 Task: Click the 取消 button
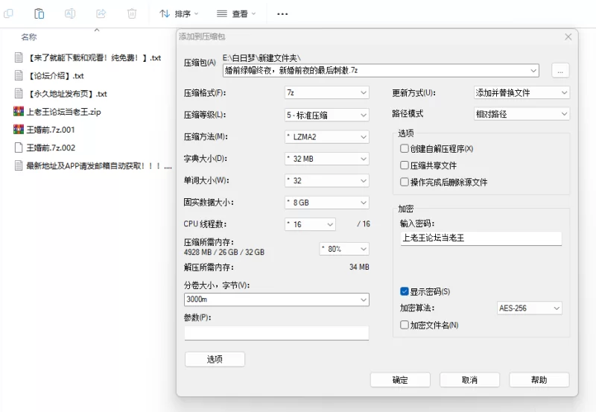pos(469,380)
